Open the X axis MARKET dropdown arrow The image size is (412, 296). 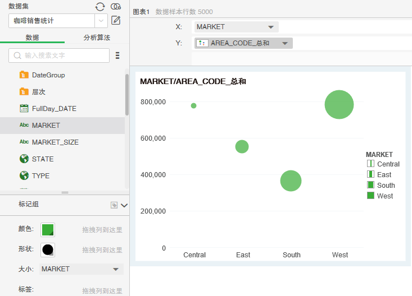pyautogui.click(x=270, y=27)
